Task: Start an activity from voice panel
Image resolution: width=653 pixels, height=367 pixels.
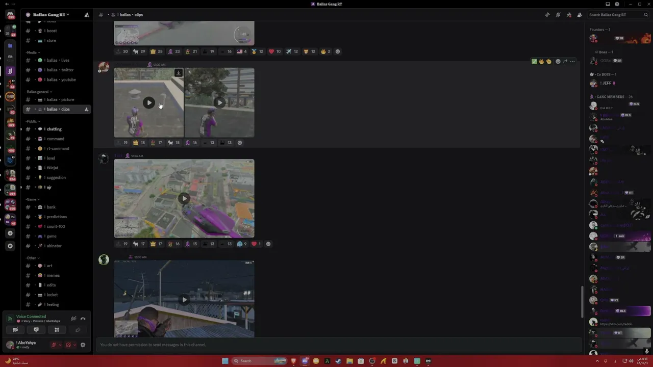Action: pyautogui.click(x=57, y=330)
